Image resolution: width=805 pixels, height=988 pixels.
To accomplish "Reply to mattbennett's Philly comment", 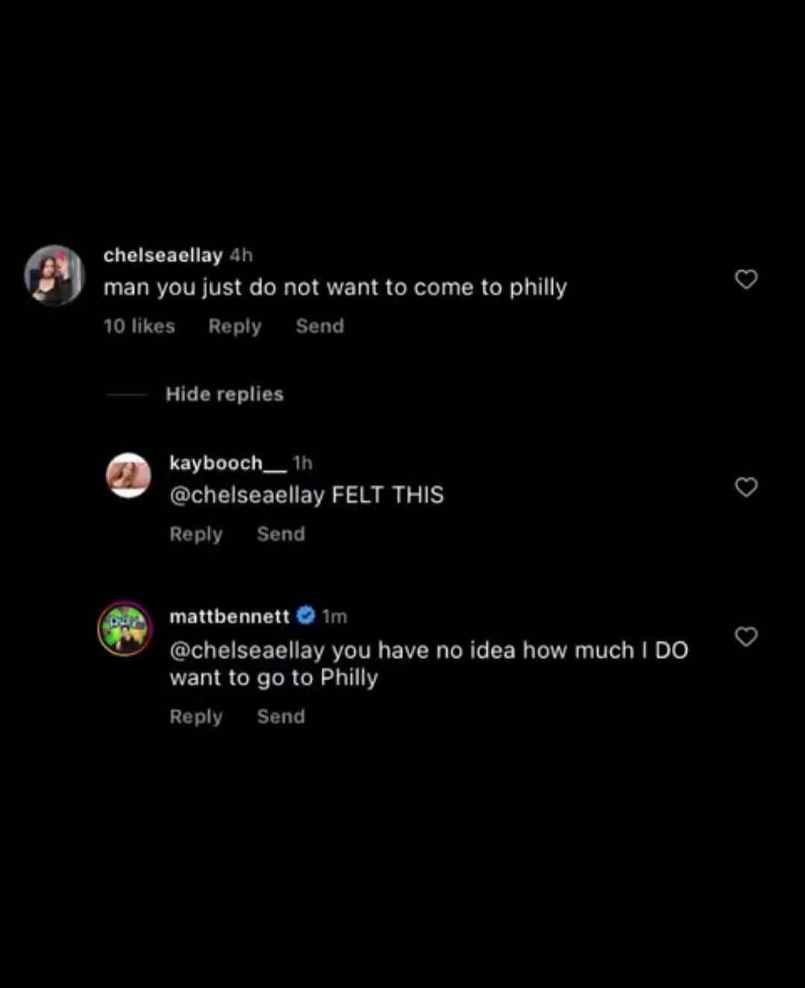I will point(196,717).
